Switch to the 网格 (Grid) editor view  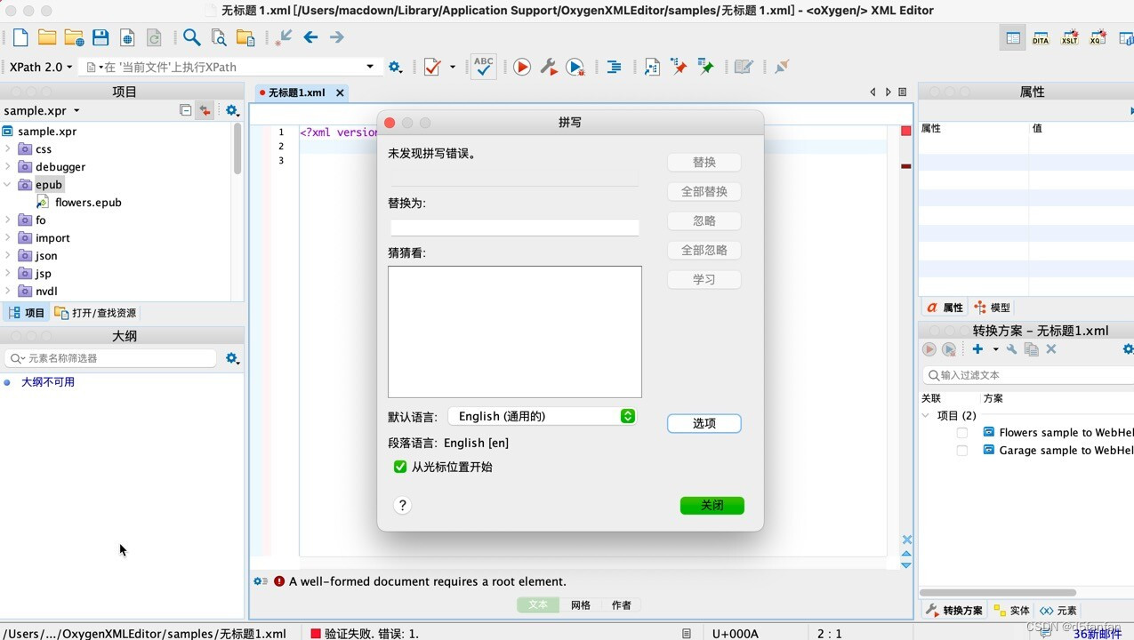click(x=580, y=604)
